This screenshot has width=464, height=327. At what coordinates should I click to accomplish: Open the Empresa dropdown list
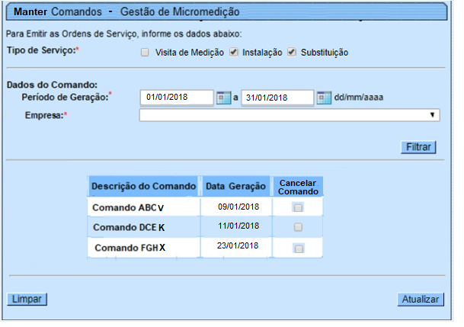click(x=290, y=115)
